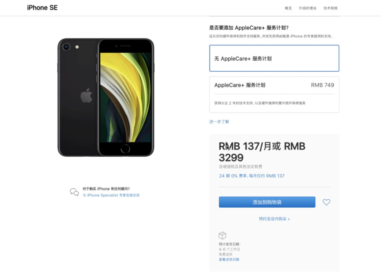This screenshot has width=381, height=274.
Task: Click the 24 期 0% 费率 installment link
Action: pos(252,176)
